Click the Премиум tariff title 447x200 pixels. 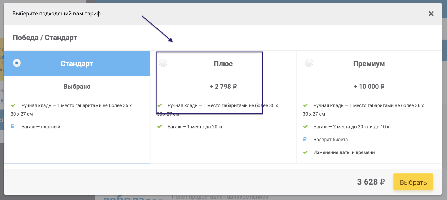click(x=369, y=64)
